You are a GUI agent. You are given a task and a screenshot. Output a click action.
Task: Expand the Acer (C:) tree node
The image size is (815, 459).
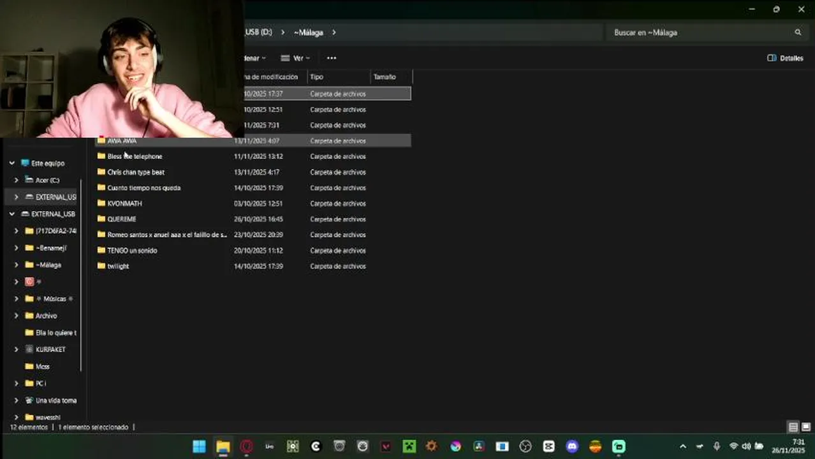17,180
